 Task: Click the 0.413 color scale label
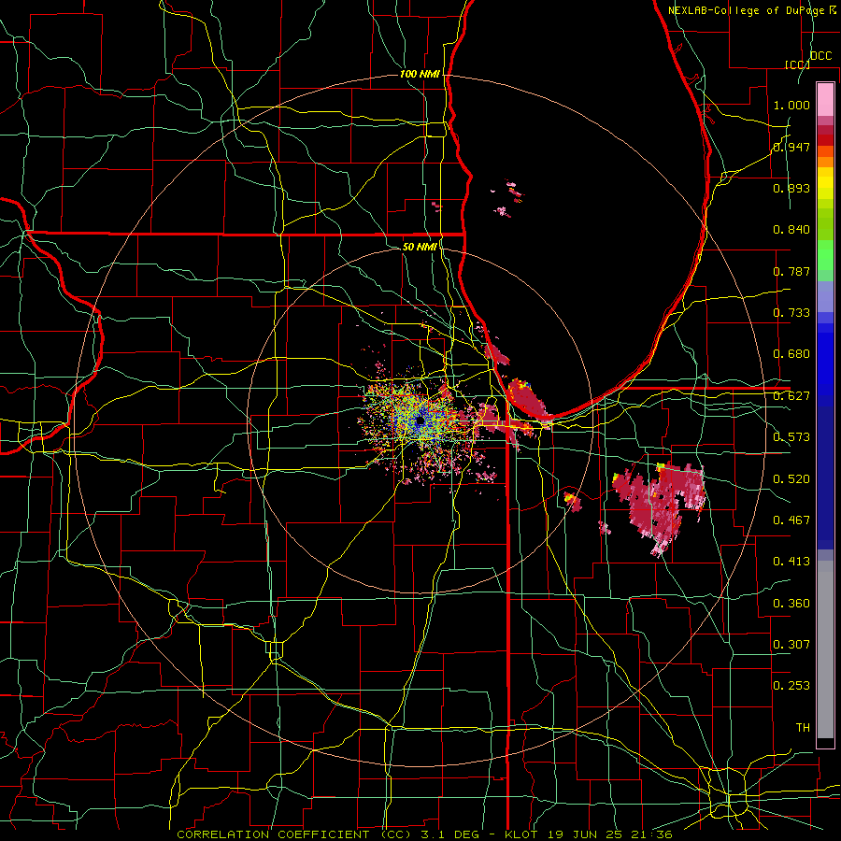(x=791, y=562)
